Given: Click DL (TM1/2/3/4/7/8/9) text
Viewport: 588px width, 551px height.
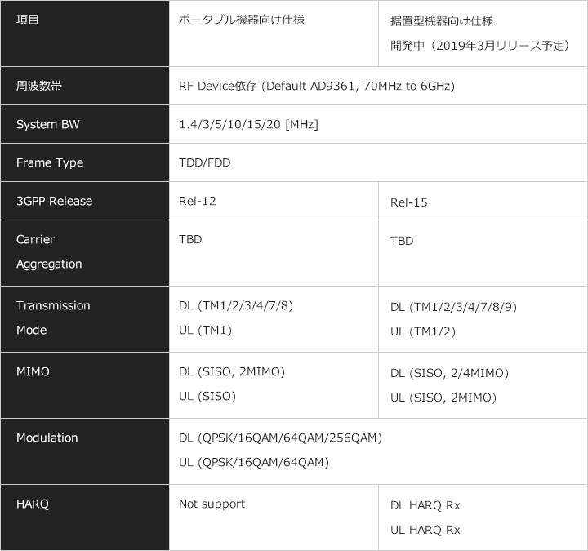Looking at the screenshot, I should pos(453,307).
